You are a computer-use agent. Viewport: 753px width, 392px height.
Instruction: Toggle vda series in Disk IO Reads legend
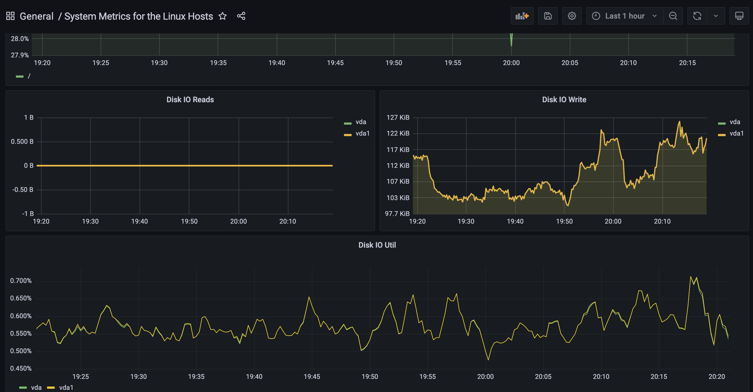coord(361,122)
